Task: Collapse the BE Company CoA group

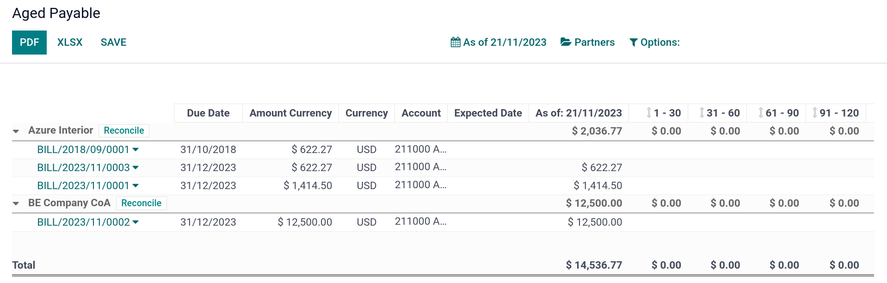Action: (x=16, y=203)
